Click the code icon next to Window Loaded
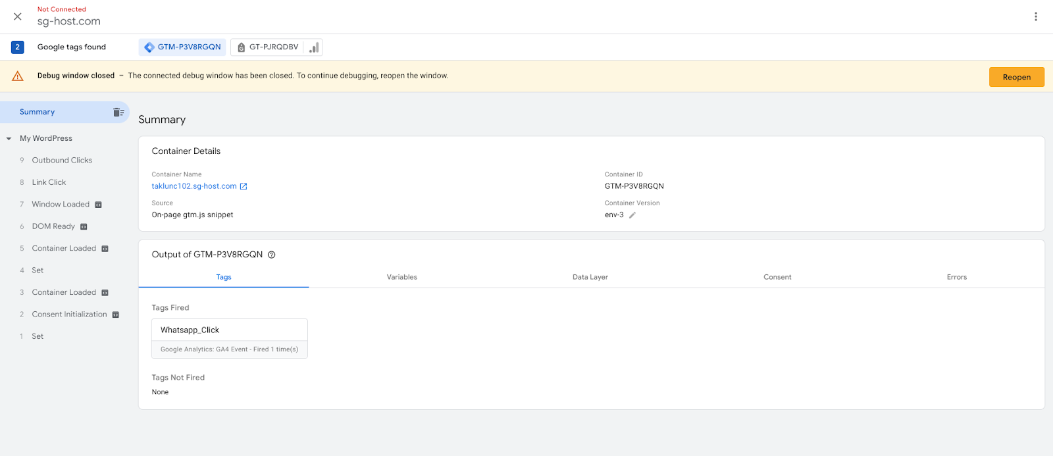Screen dimensions: 1053x456 pyautogui.click(x=99, y=205)
